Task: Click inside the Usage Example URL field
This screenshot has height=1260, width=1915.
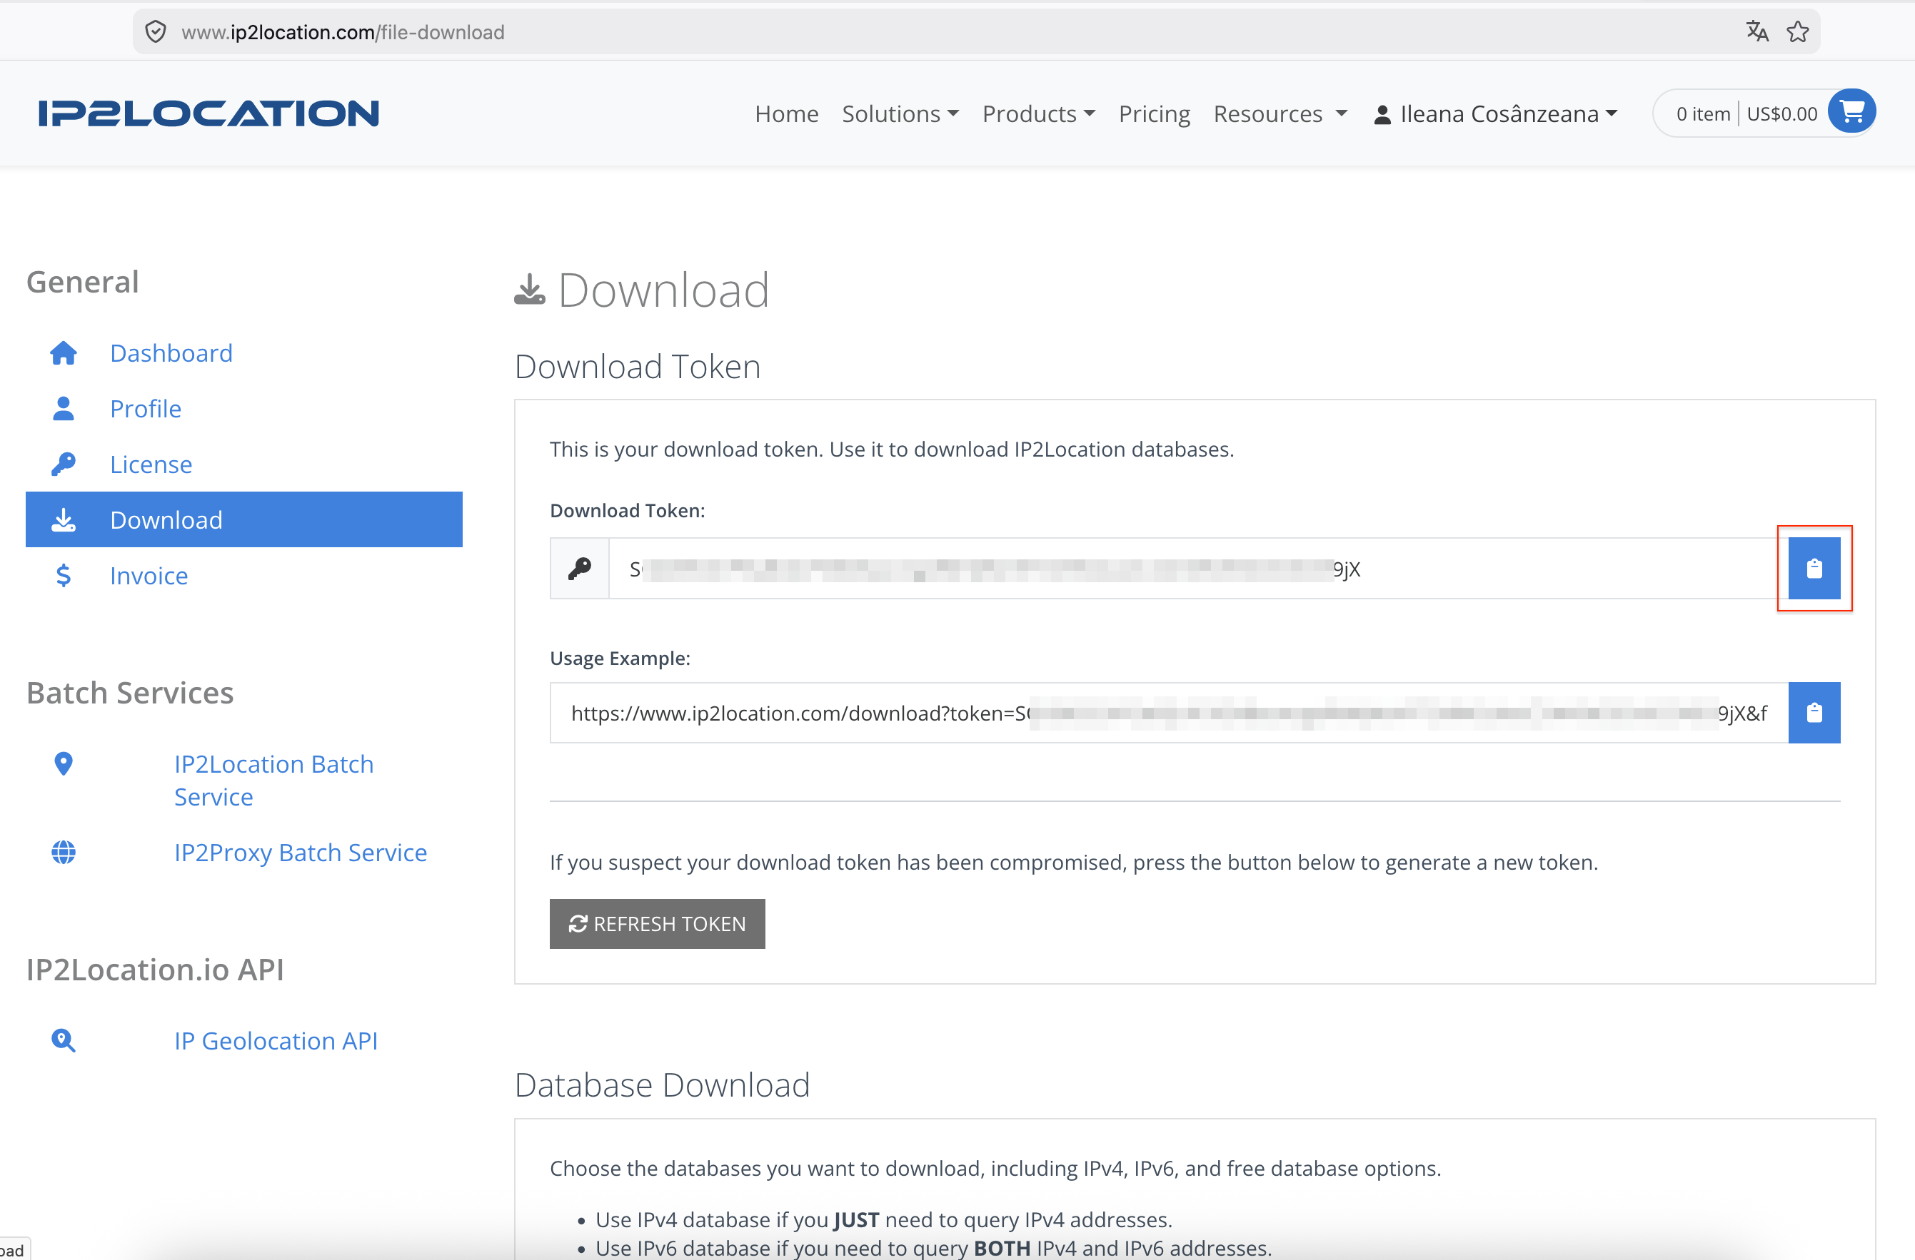Action: click(1168, 713)
